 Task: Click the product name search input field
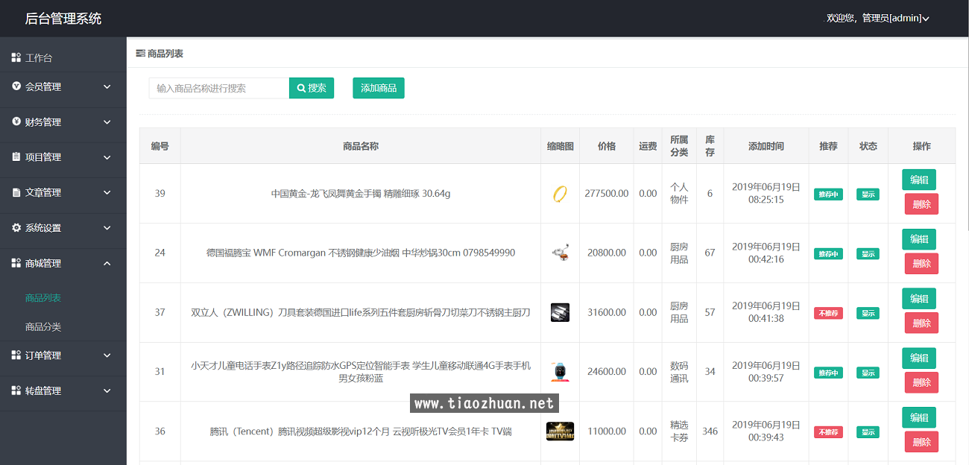tap(219, 88)
